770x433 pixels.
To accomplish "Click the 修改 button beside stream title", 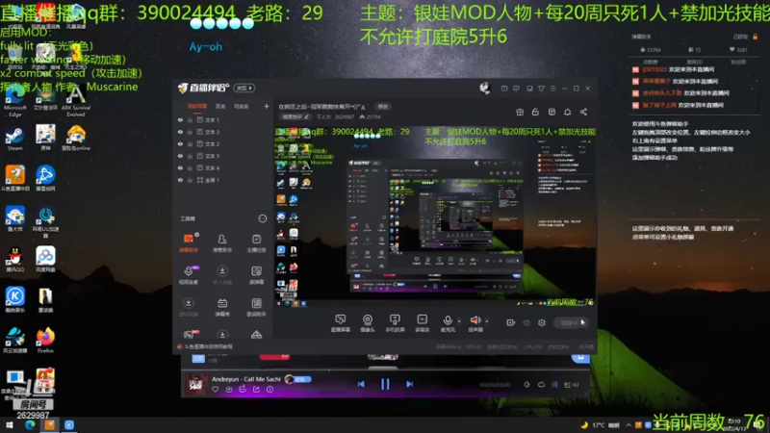I will coord(383,107).
